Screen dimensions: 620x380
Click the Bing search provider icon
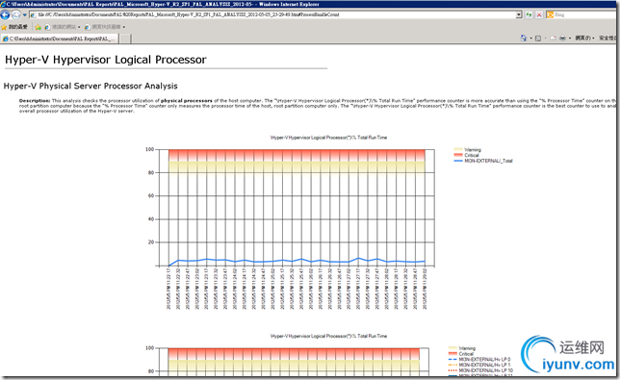550,15
